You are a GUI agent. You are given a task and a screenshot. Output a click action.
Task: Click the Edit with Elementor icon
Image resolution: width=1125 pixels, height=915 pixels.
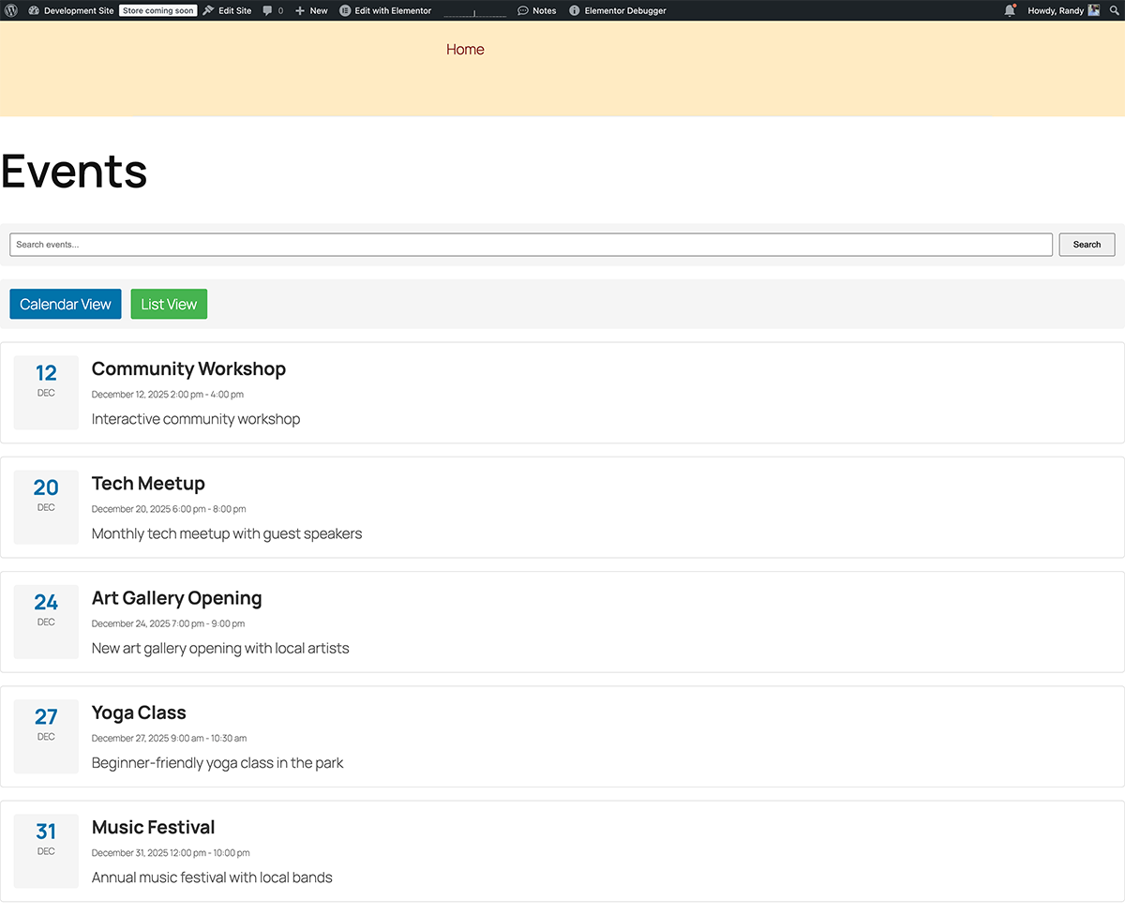[345, 10]
